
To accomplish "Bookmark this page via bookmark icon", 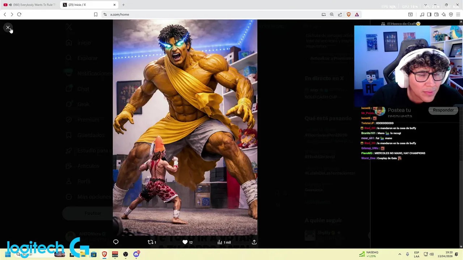I will 95,14.
